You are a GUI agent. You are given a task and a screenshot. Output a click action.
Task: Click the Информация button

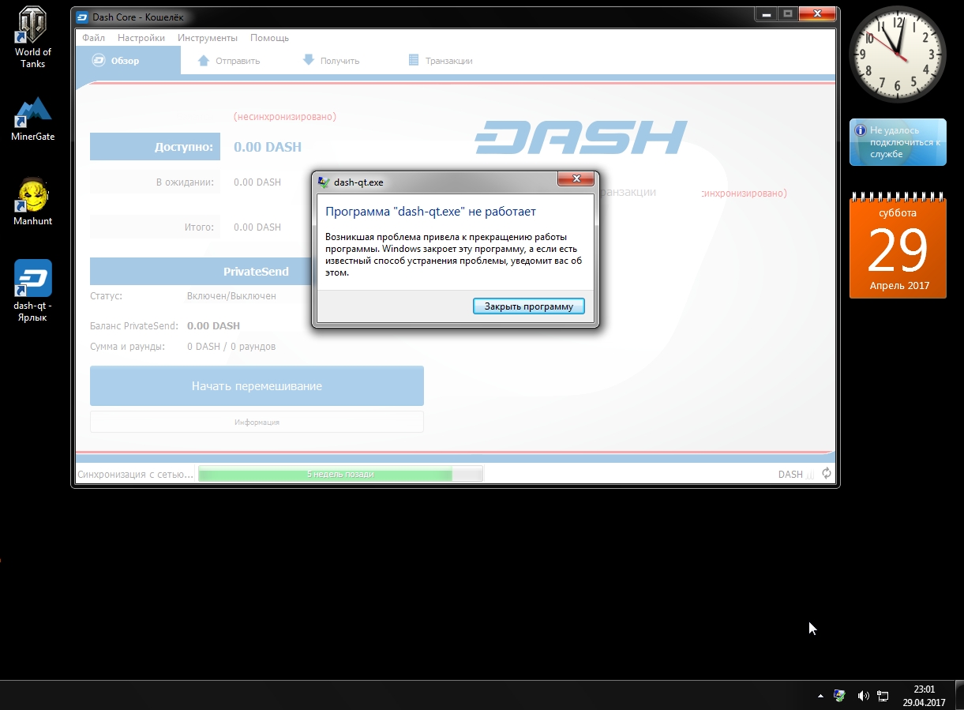pyautogui.click(x=257, y=422)
